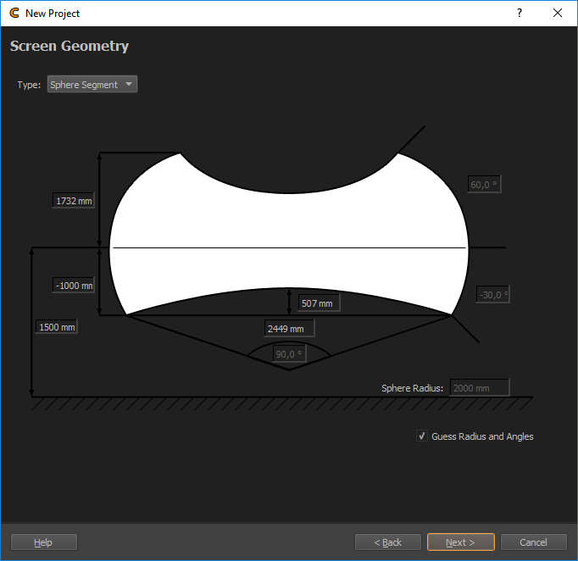This screenshot has width=578, height=561.
Task: Click the application logo in the title bar
Action: 14,14
